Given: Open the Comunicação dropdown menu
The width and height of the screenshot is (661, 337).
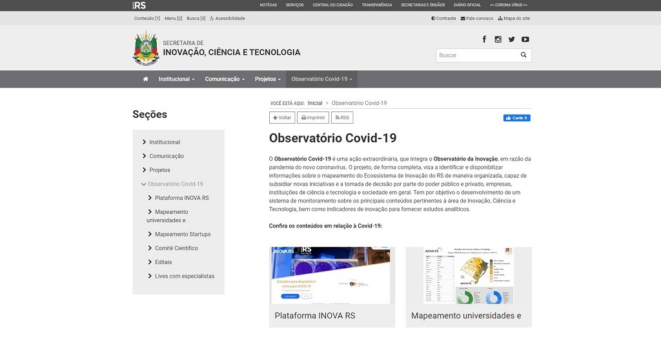Looking at the screenshot, I should click(225, 79).
